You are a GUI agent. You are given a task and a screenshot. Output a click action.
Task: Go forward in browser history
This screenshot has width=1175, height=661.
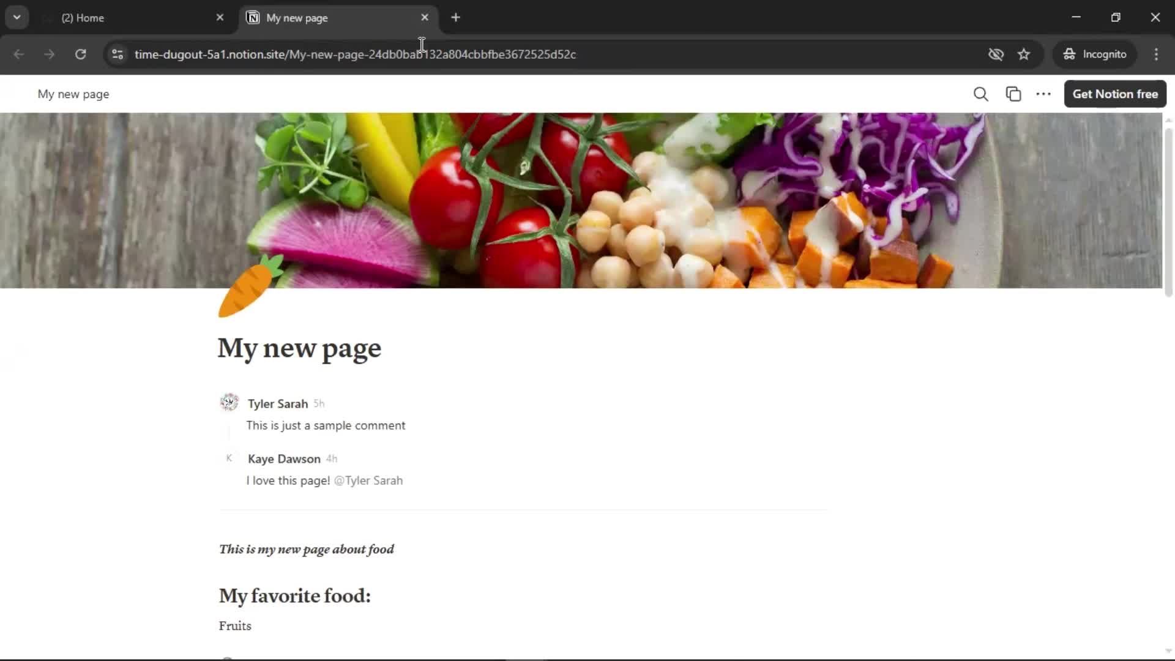(50, 54)
